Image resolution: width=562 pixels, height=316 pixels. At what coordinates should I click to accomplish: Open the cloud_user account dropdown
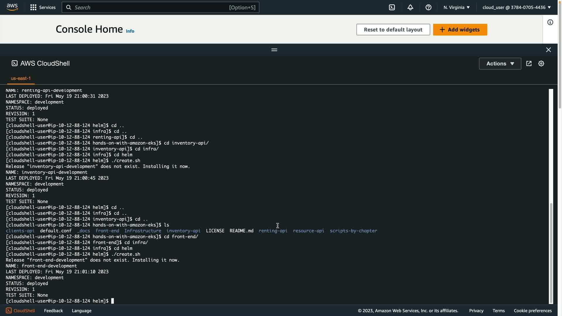[516, 7]
